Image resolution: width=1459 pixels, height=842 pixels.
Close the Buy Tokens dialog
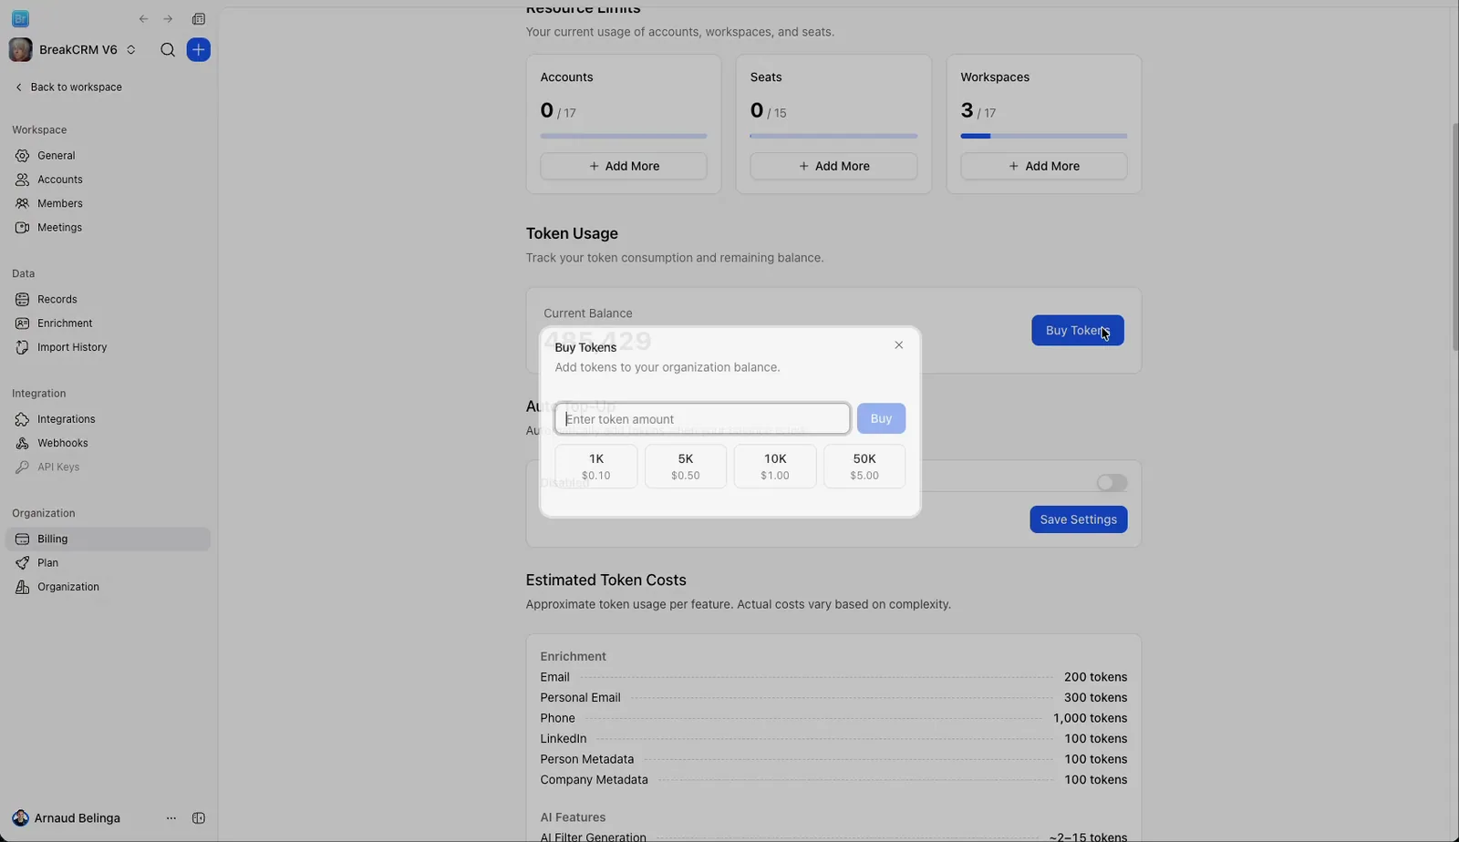(899, 345)
